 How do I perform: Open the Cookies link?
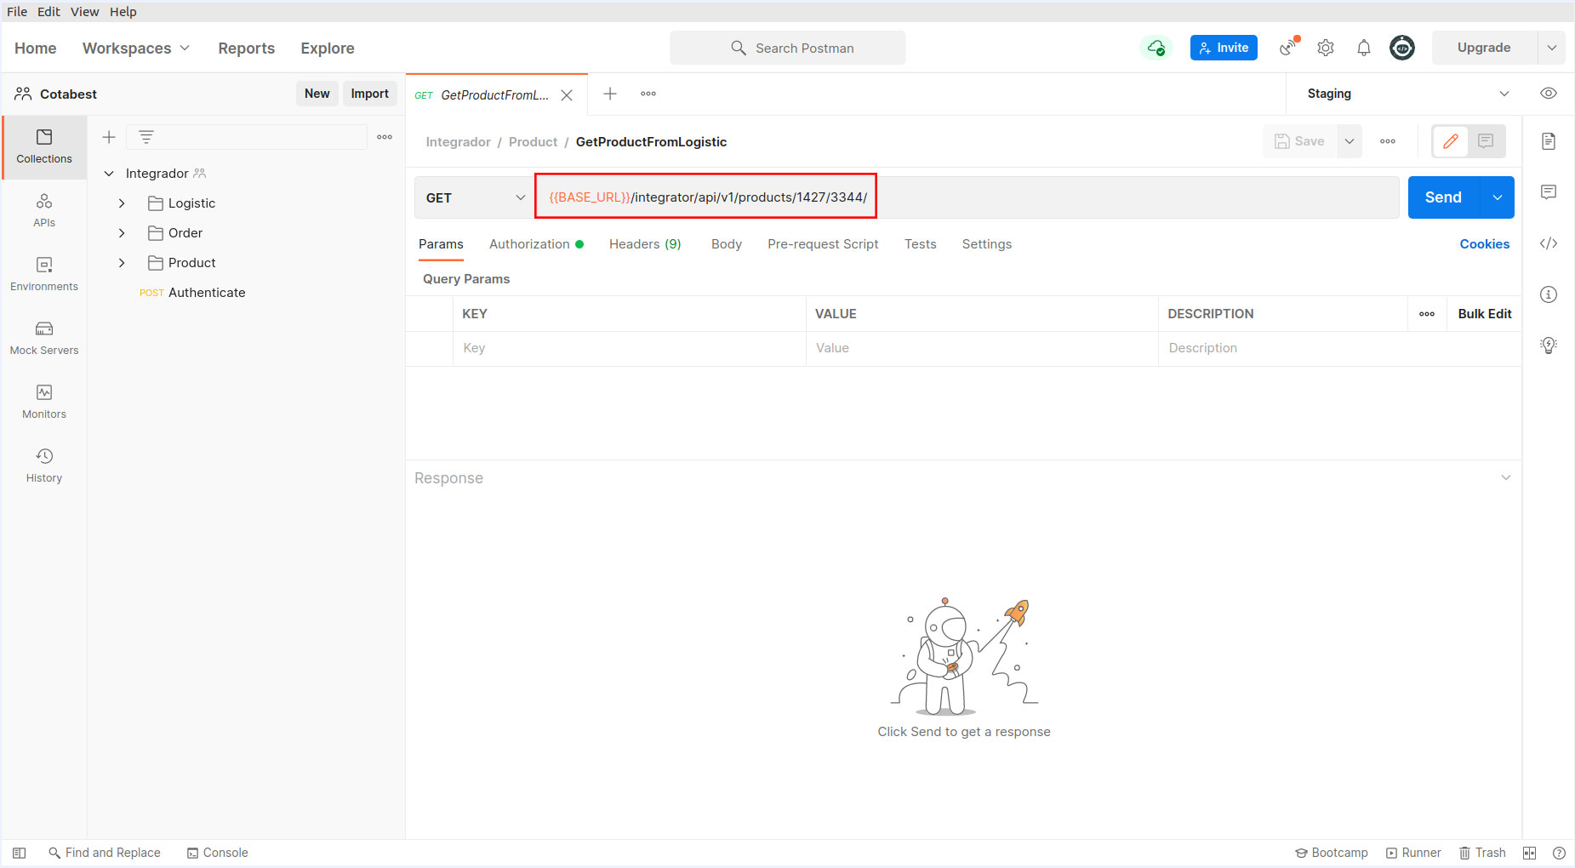point(1485,244)
